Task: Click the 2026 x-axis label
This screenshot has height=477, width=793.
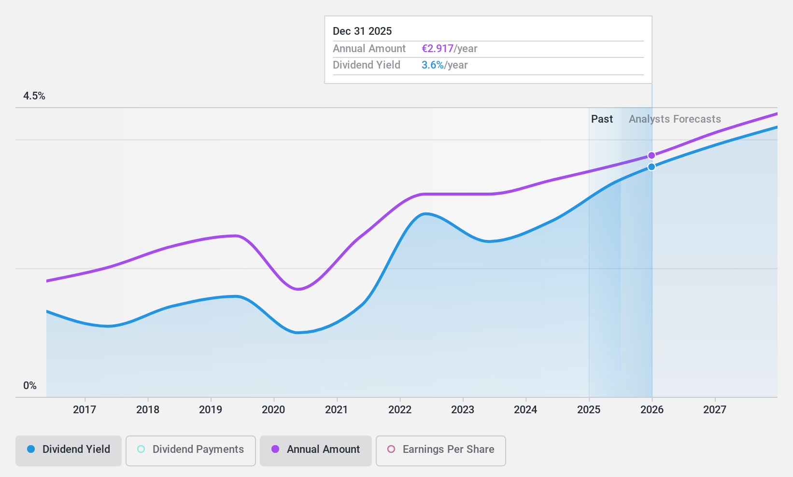Action: click(652, 410)
